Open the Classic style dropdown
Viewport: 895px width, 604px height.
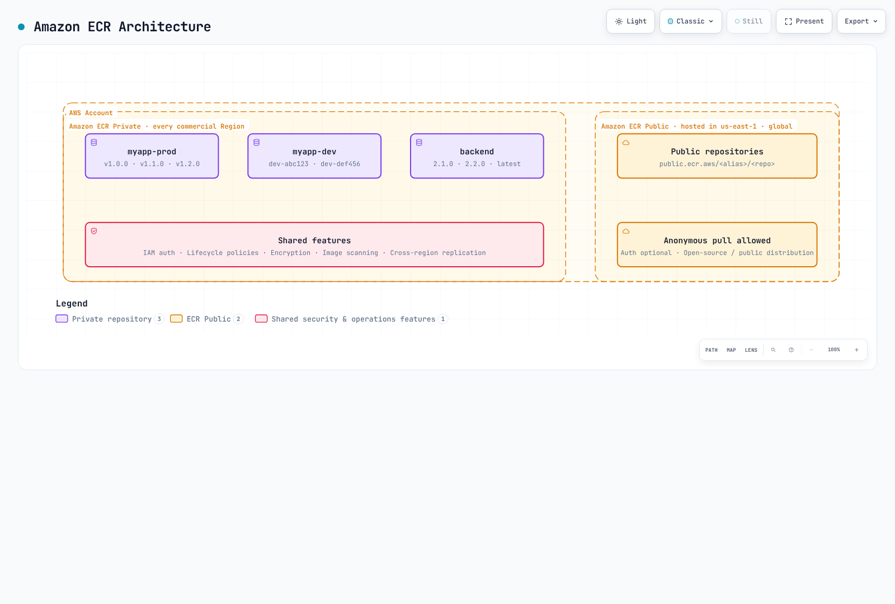tap(691, 21)
